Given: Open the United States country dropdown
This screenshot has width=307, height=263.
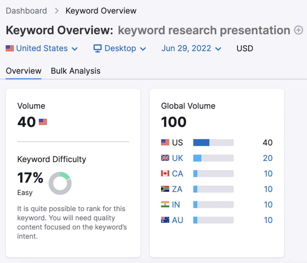Looking at the screenshot, I should tap(42, 48).
